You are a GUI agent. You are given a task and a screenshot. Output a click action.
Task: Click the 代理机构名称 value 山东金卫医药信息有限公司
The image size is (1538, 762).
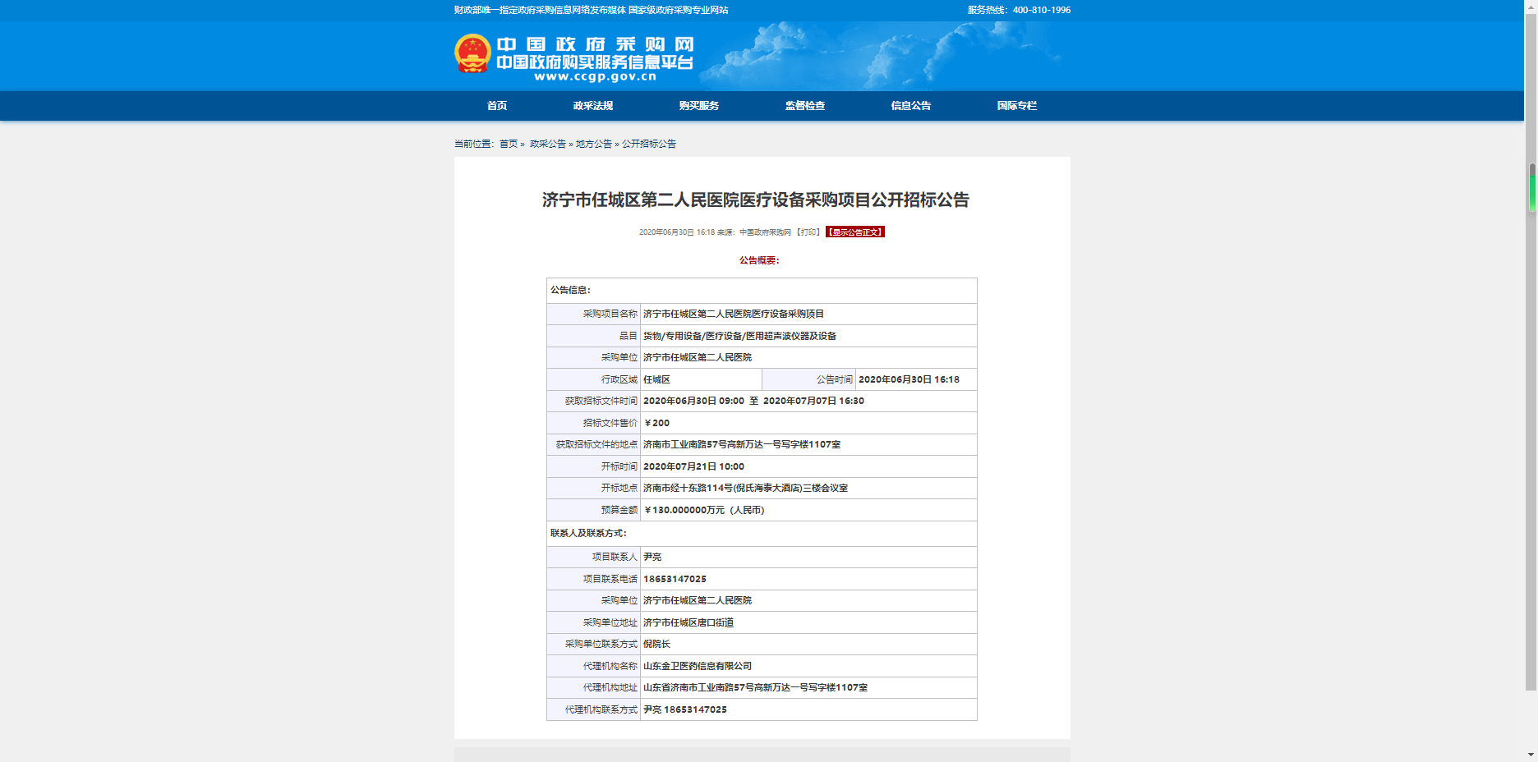[x=698, y=666]
